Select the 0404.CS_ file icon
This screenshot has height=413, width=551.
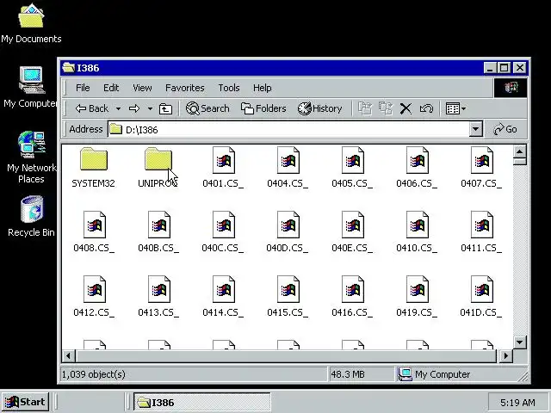[288, 160]
